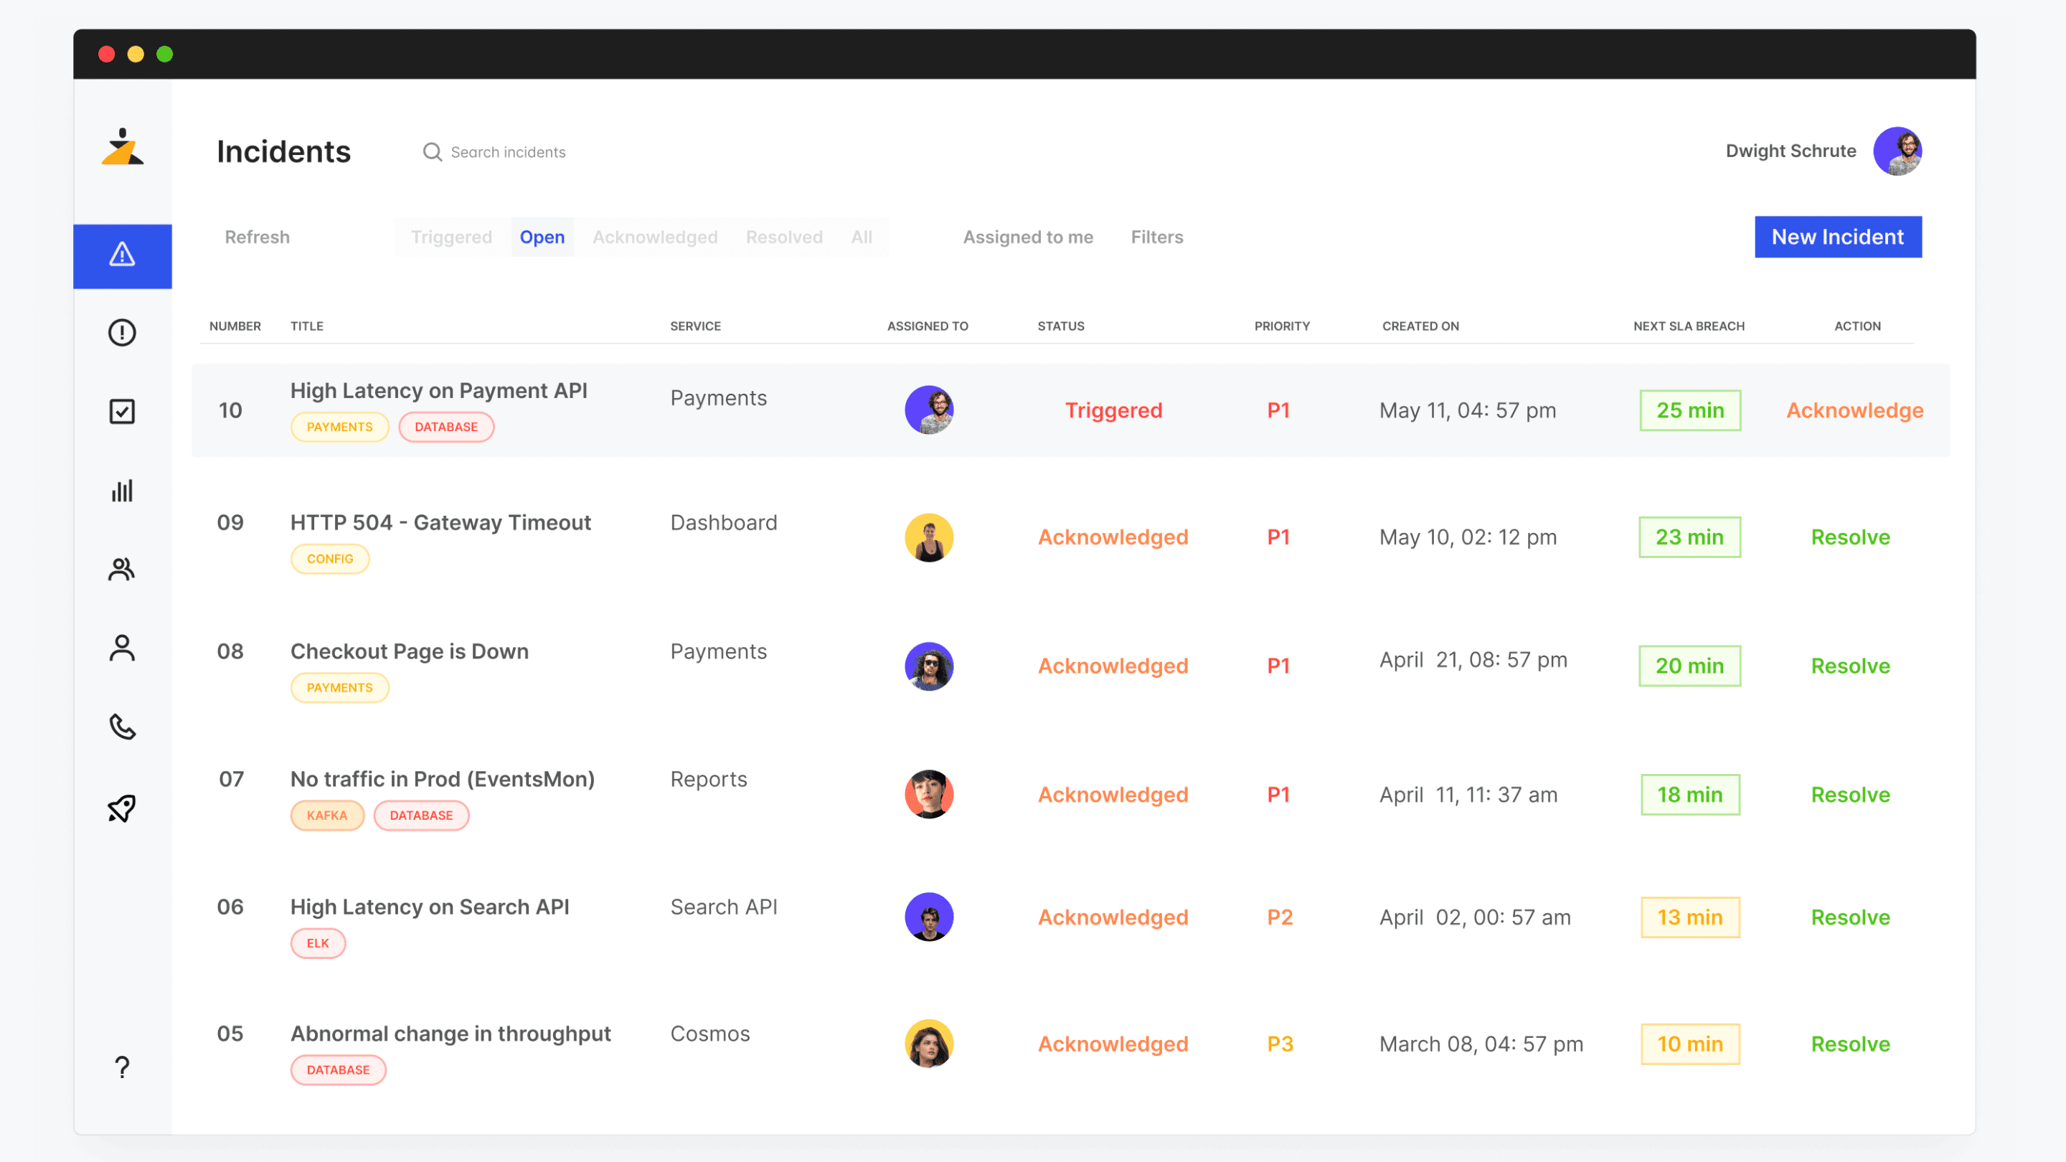Click the circled exclamation alerts sidebar icon
This screenshot has width=2066, height=1162.
pos(122,333)
